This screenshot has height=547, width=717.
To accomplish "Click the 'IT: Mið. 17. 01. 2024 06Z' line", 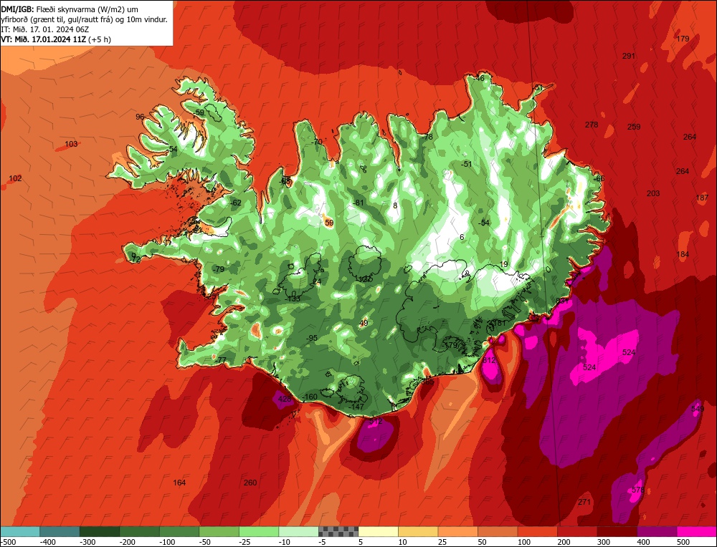I will 44,29.
